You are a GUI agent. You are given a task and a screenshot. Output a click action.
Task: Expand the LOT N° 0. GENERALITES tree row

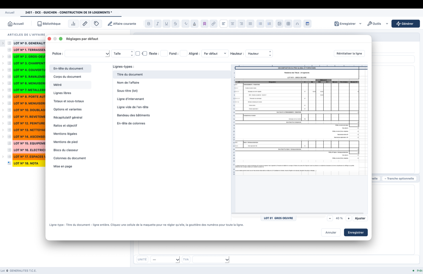[x=3, y=43]
